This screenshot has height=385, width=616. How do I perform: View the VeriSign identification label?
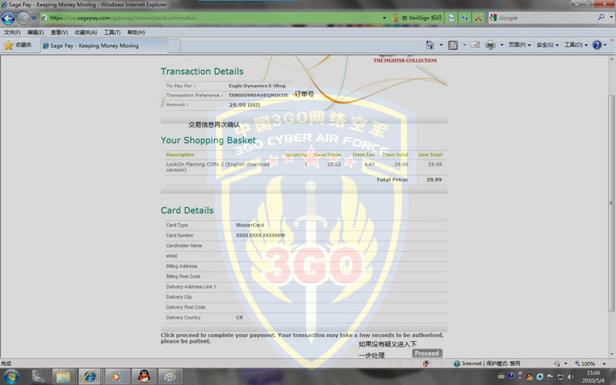click(421, 18)
